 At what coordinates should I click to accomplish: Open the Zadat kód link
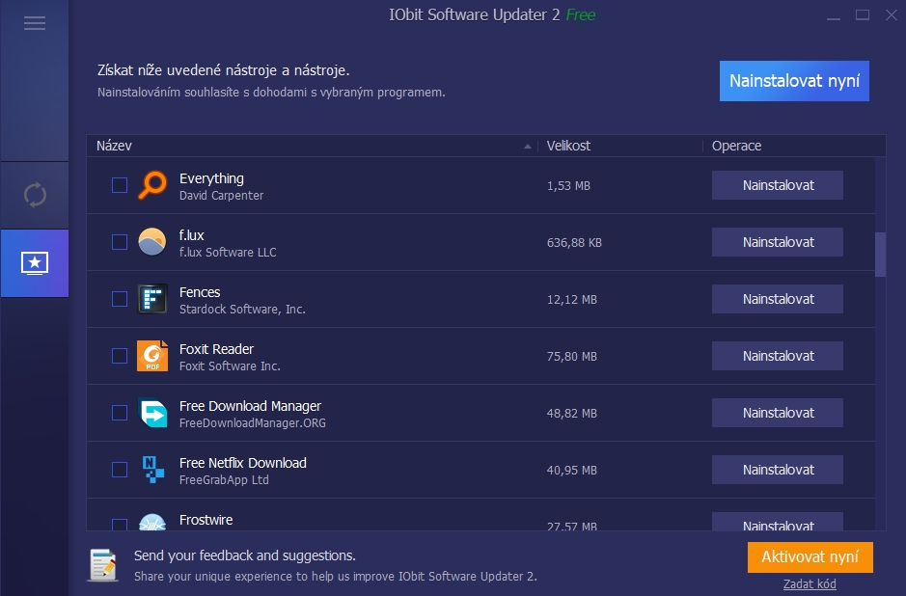click(x=810, y=583)
